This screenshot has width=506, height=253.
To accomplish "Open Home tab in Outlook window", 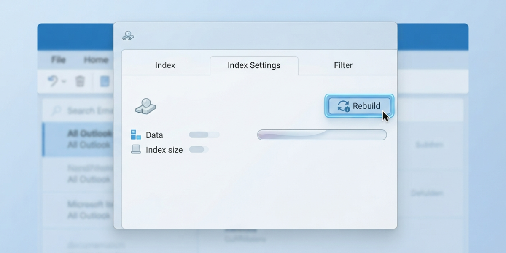I will click(96, 59).
